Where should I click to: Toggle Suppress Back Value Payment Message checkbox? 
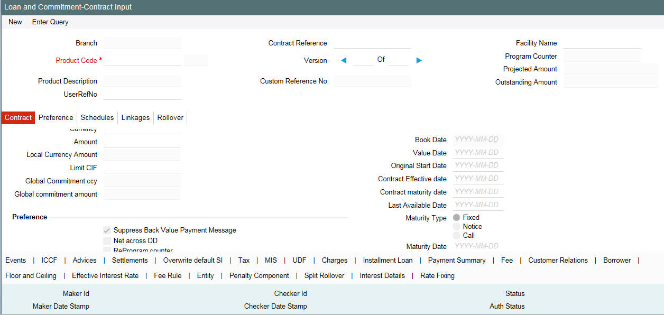tap(107, 230)
